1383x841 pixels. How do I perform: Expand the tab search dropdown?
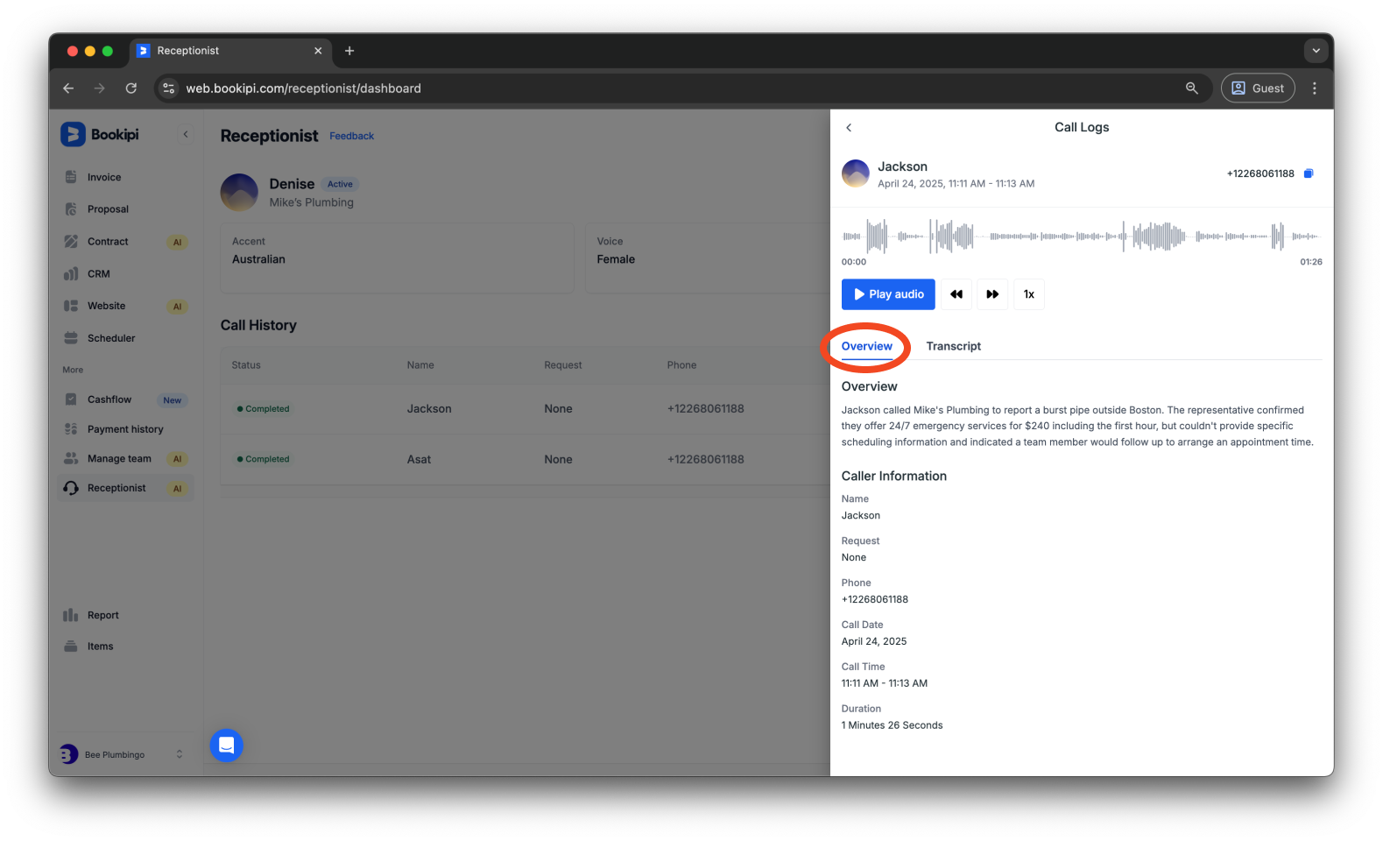point(1316,51)
